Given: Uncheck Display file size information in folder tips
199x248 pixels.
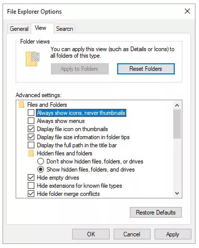Looking at the screenshot, I should [x=31, y=137].
